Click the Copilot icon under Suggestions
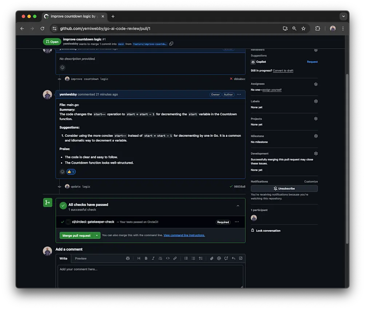 click(253, 62)
